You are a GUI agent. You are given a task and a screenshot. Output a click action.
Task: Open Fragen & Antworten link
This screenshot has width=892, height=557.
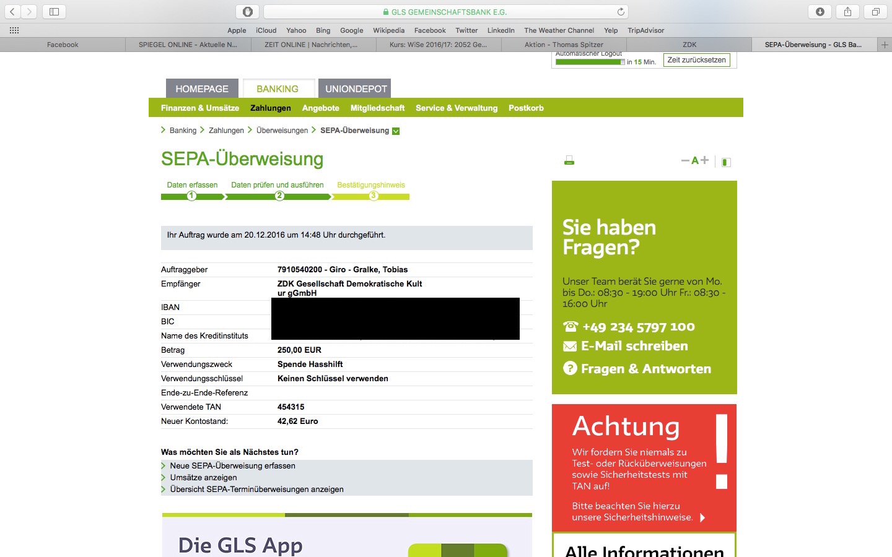tap(646, 369)
